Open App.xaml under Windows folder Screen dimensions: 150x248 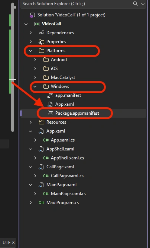[x=65, y=104]
